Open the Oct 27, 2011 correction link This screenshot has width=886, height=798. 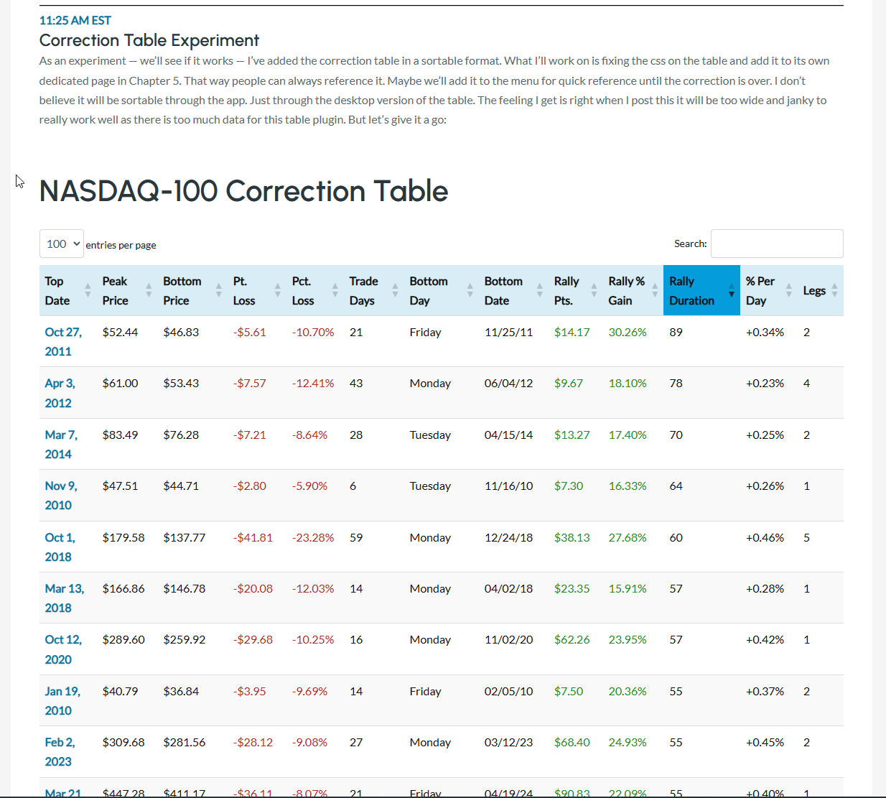[62, 342]
